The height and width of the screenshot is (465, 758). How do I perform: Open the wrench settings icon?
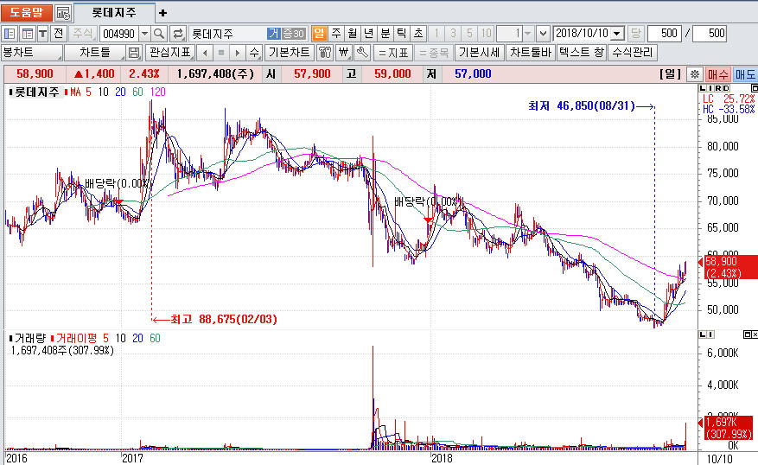pyautogui.click(x=361, y=53)
